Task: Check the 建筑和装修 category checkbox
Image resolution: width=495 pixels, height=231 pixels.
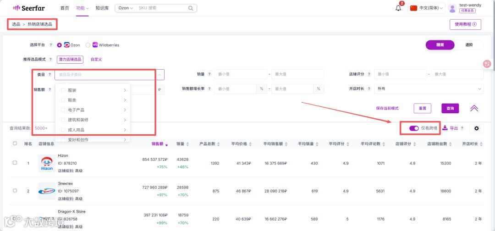Action: coord(63,120)
